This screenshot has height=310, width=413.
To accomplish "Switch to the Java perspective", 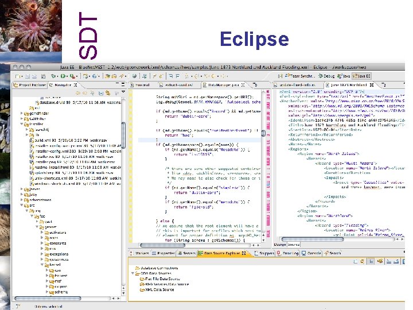I will (x=344, y=76).
